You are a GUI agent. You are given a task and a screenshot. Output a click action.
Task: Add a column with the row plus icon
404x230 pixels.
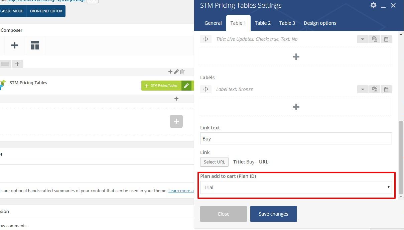17,64
